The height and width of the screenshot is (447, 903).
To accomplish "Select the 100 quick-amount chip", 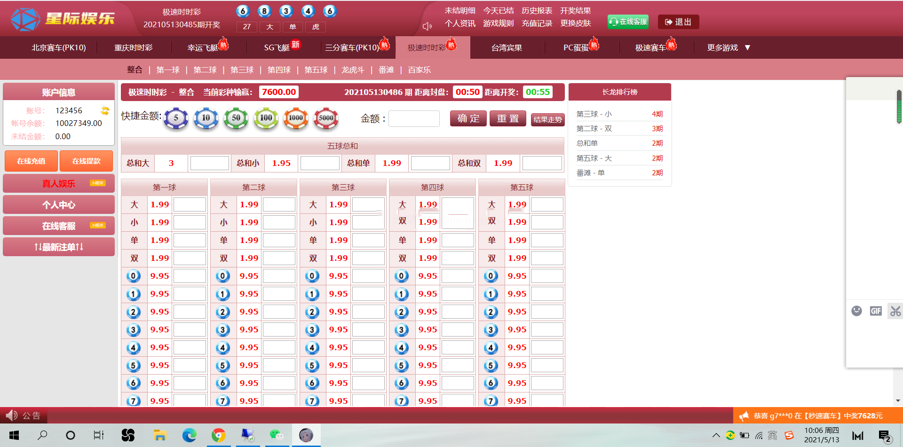I will click(x=266, y=118).
